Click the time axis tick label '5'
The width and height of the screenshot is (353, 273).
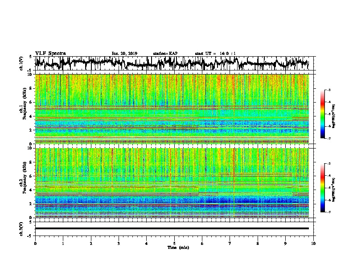(x=174, y=244)
